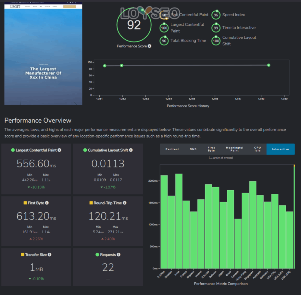
Task: Switch to the CPU Idle tab
Action: pos(257,149)
